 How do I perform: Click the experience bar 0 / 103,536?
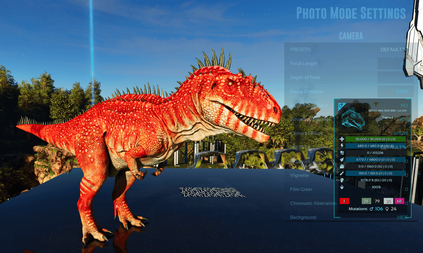coord(376,153)
